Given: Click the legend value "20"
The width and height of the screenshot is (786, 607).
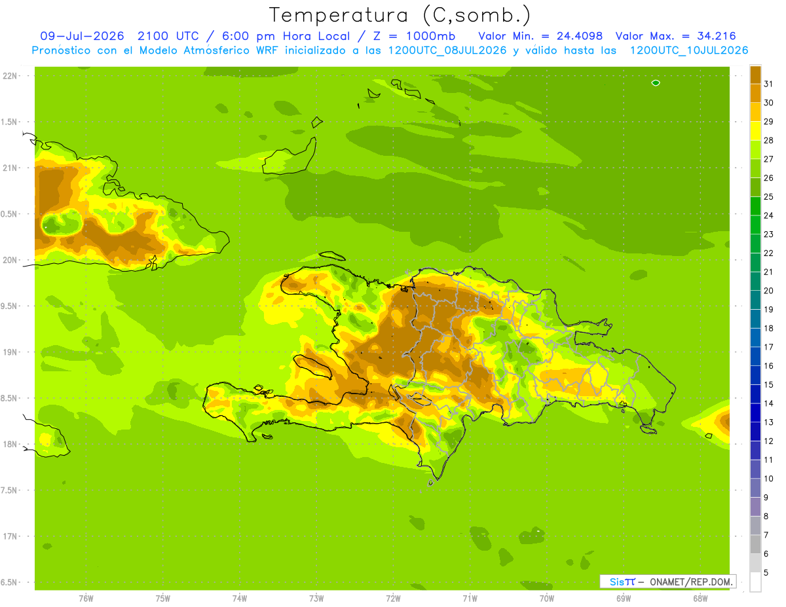Looking at the screenshot, I should [768, 291].
